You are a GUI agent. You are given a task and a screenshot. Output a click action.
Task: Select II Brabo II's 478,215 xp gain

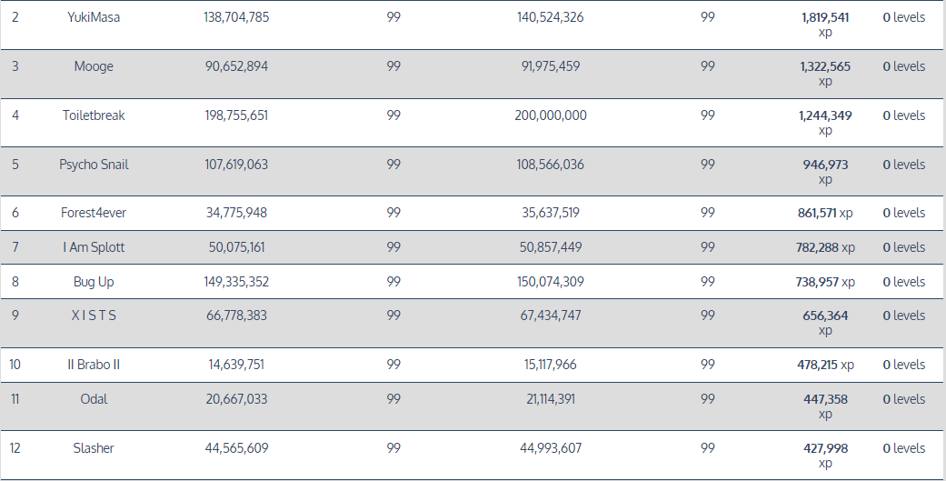click(x=825, y=365)
